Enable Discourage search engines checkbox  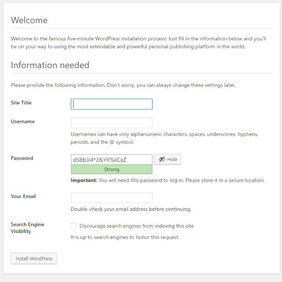coord(74,226)
